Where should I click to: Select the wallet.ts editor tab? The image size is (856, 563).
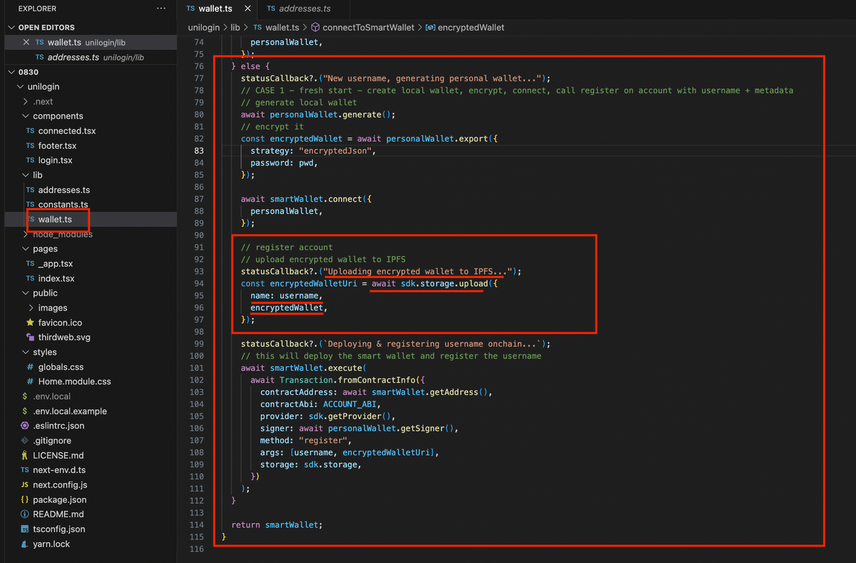coord(218,9)
